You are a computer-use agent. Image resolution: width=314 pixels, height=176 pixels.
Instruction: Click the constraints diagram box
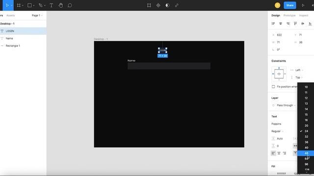click(279, 74)
